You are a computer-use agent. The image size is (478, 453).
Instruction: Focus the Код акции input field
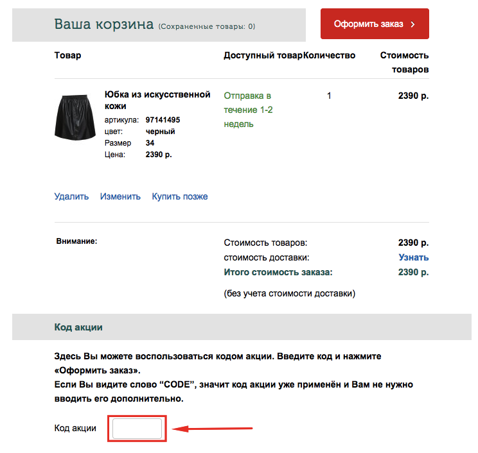click(x=137, y=429)
